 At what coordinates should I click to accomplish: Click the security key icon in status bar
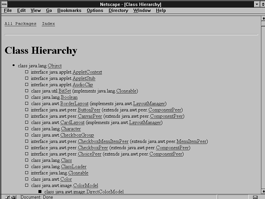pyautogui.click(x=11, y=197)
